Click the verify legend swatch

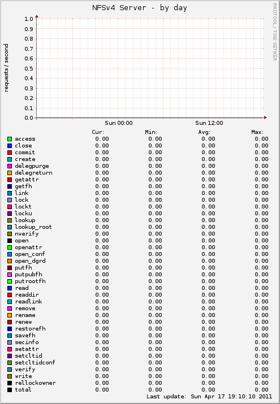point(10,370)
